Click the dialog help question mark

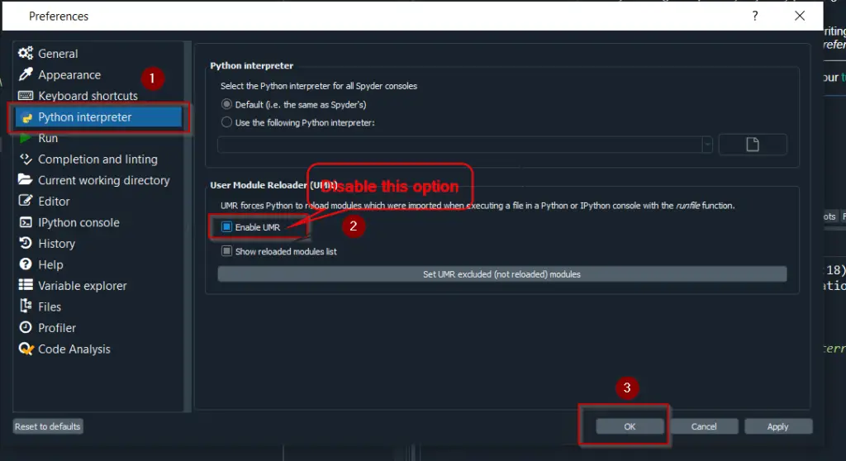point(755,16)
